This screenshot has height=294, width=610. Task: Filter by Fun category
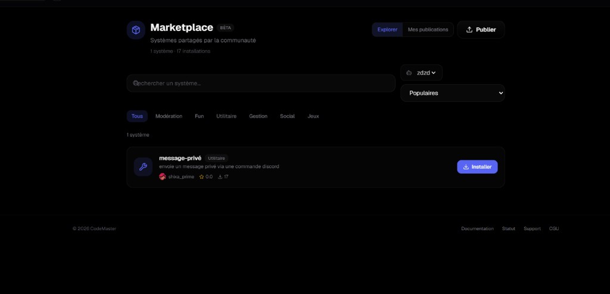pos(199,116)
